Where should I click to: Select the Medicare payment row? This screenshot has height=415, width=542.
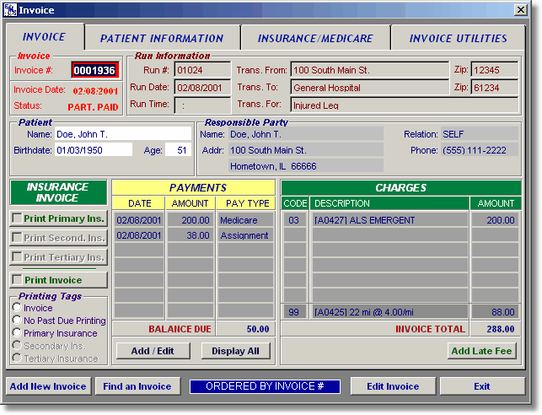192,220
